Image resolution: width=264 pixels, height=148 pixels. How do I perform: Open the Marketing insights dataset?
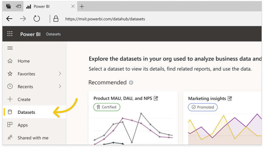pyautogui.click(x=207, y=99)
